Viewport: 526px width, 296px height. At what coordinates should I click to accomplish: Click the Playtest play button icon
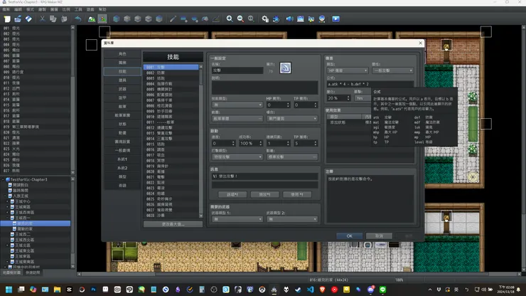click(336, 18)
